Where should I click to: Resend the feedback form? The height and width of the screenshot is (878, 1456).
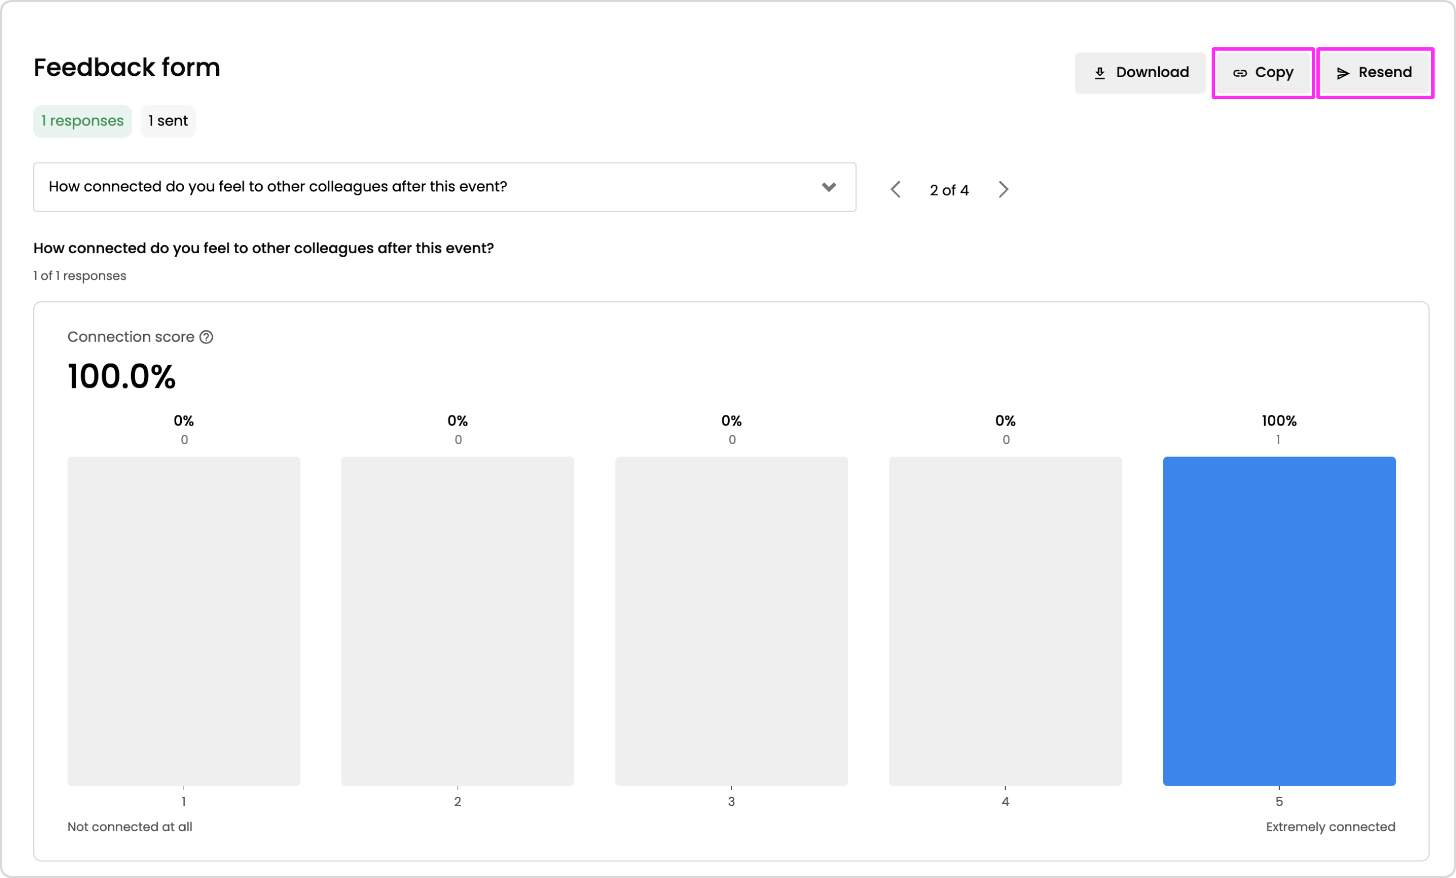tap(1374, 73)
